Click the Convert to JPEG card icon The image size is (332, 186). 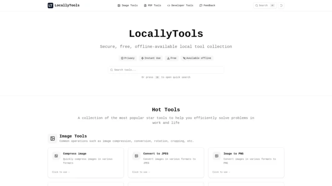point(136,156)
